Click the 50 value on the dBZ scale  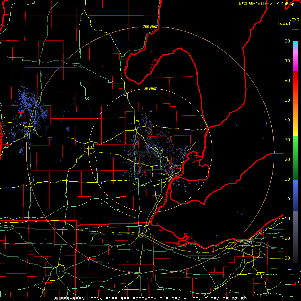point(287,100)
